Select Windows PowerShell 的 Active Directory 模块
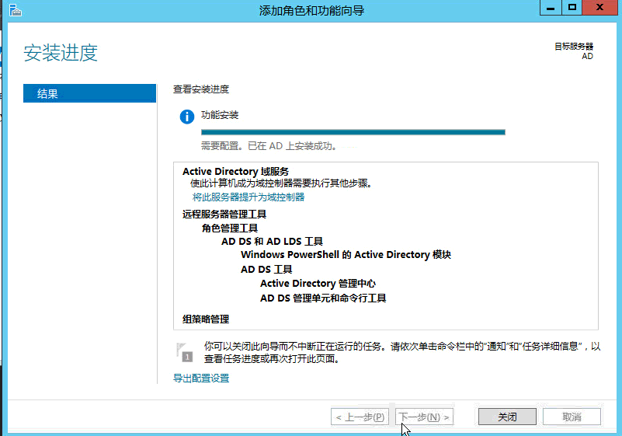Viewport: 622px width, 436px height. pos(346,255)
